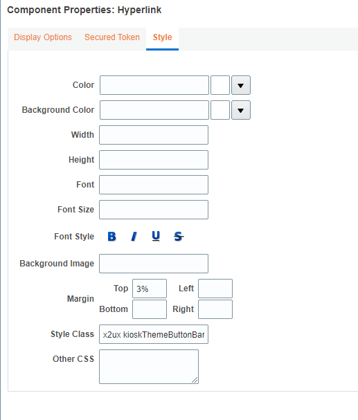358x420 pixels.
Task: Click the Font Size input box
Action: point(154,210)
